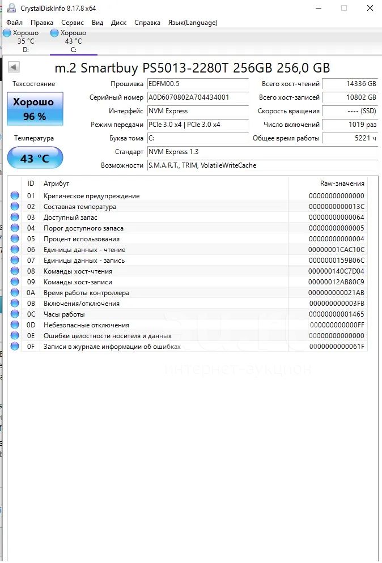
Task: Click status icon for Единицы данных - запись
Action: click(x=15, y=261)
